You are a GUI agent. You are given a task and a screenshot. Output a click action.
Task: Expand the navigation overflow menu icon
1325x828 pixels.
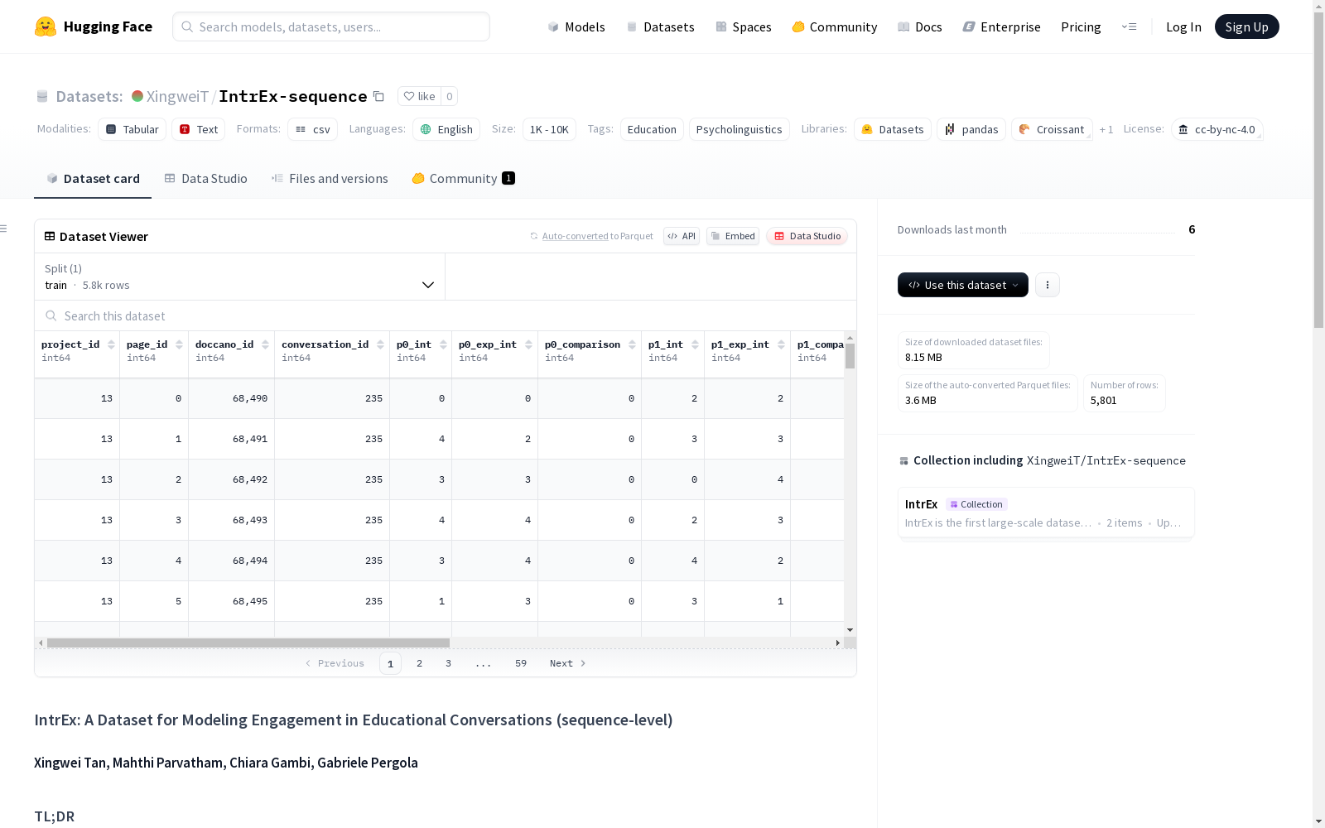pyautogui.click(x=1129, y=26)
